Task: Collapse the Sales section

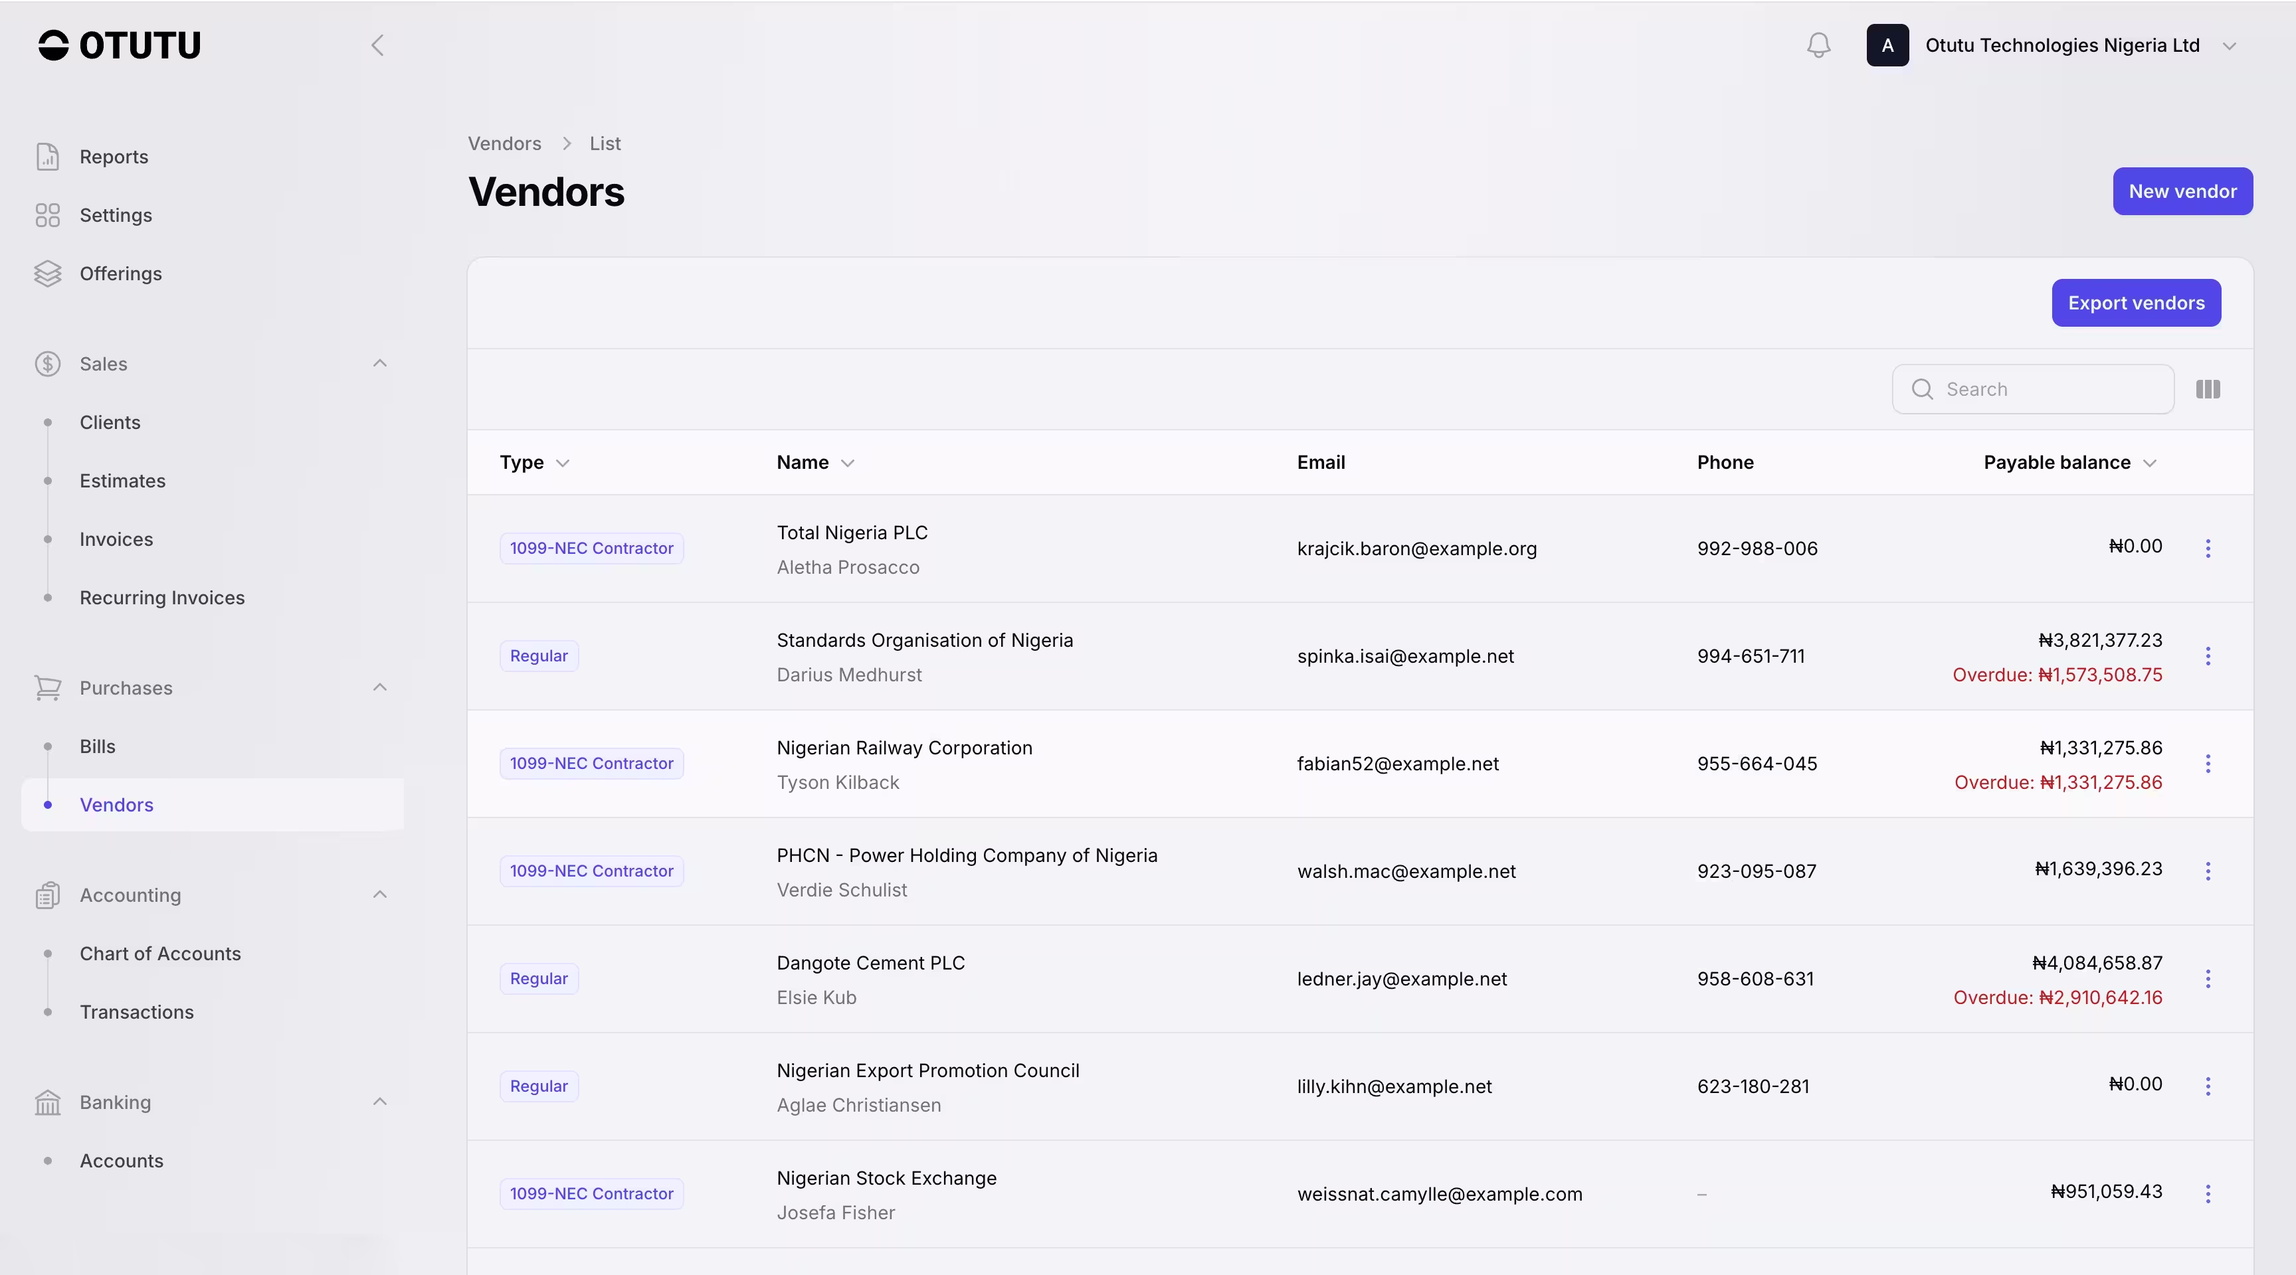Action: [380, 363]
